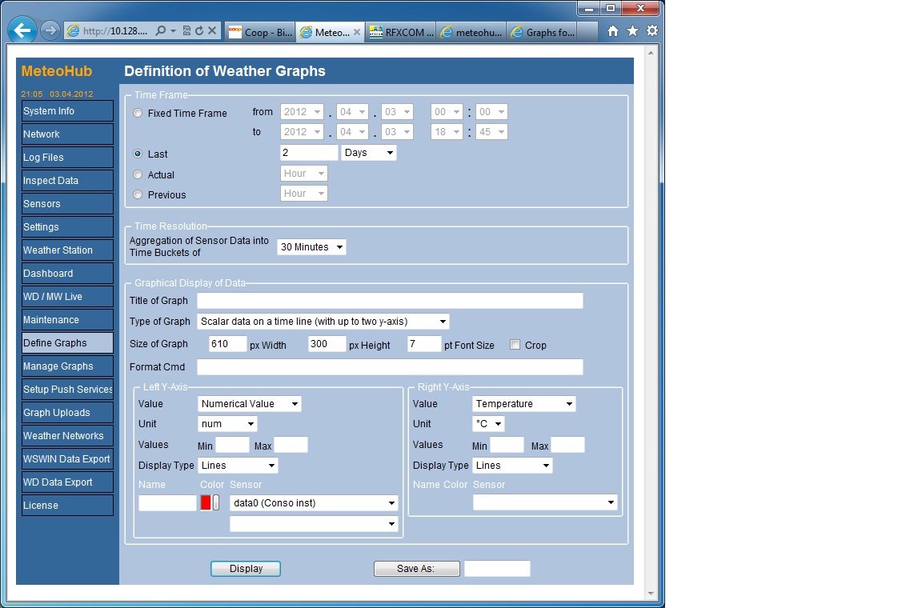Click the stop loading X icon in the address bar

[212, 31]
